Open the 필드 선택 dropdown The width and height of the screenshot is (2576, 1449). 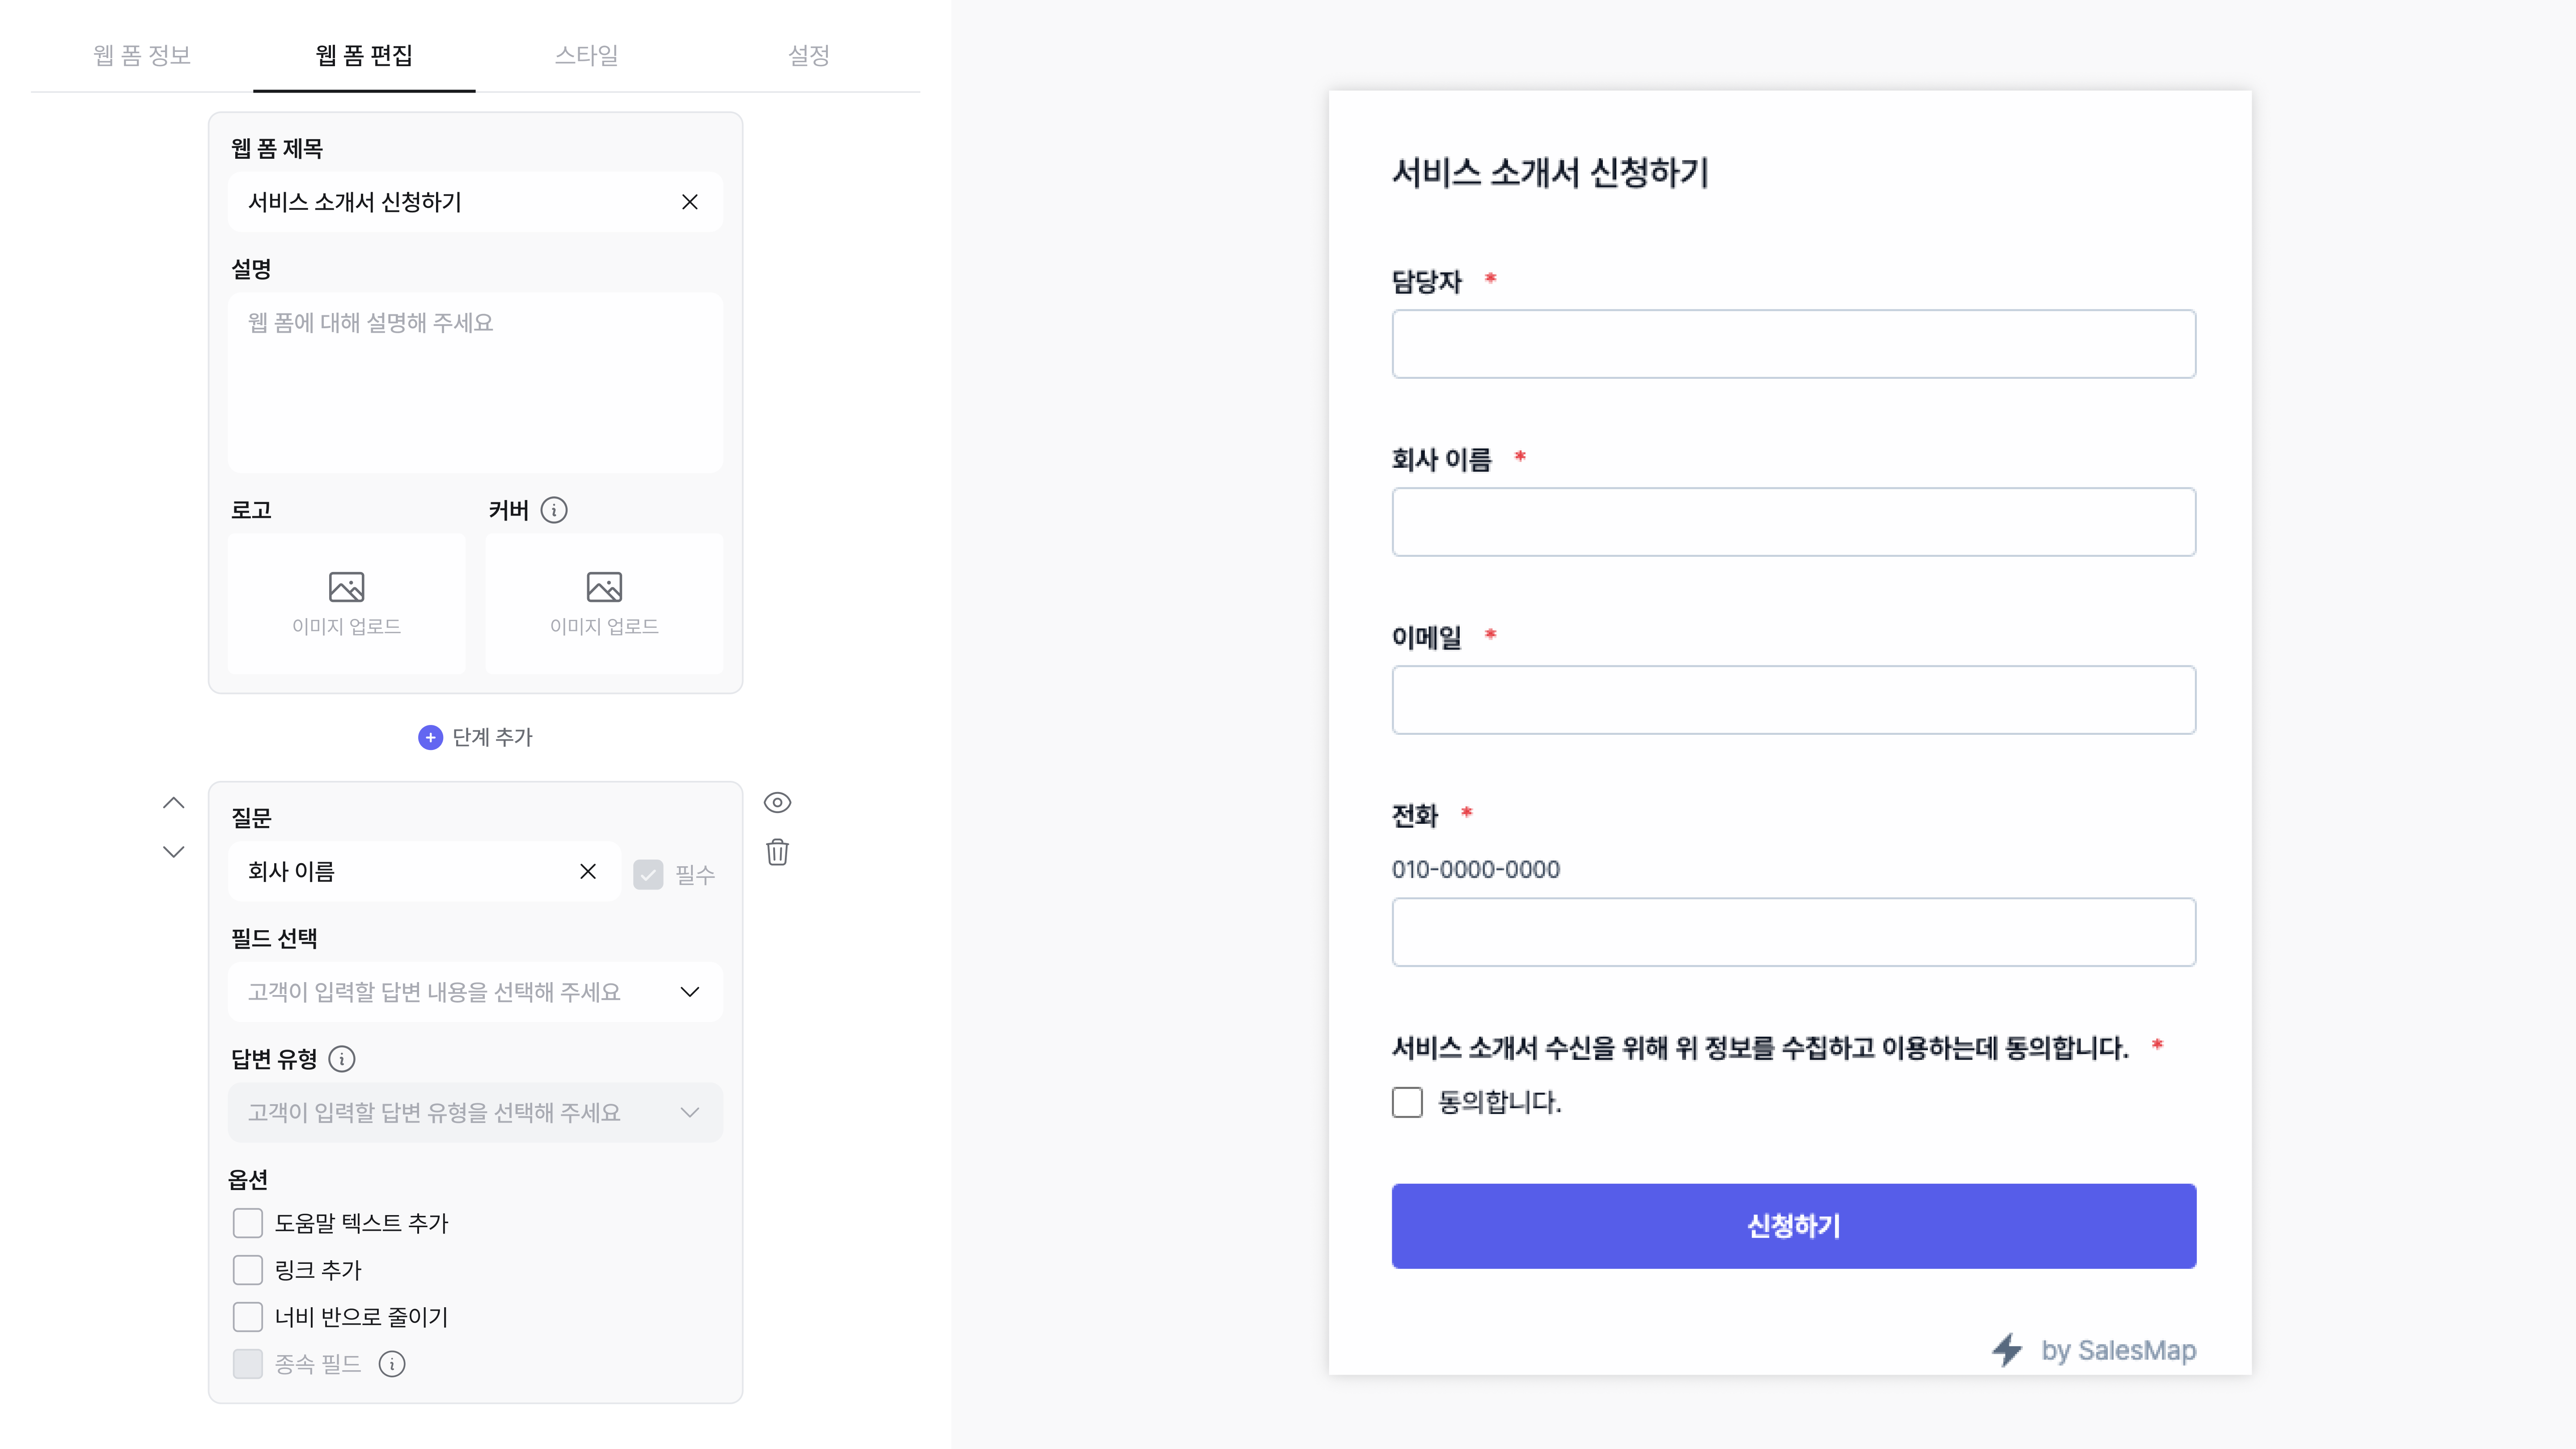(x=475, y=992)
